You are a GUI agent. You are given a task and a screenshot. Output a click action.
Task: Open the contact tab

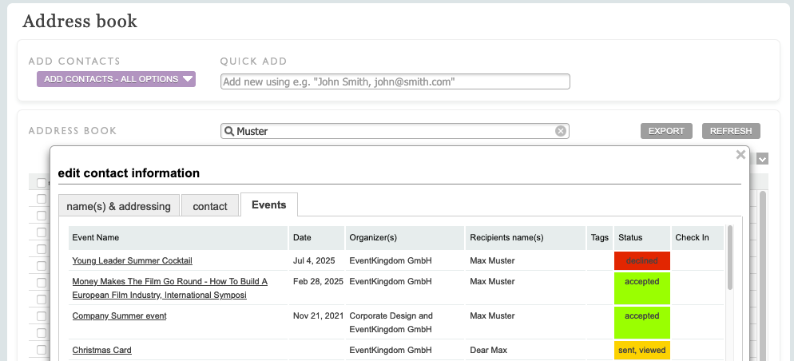pyautogui.click(x=210, y=206)
